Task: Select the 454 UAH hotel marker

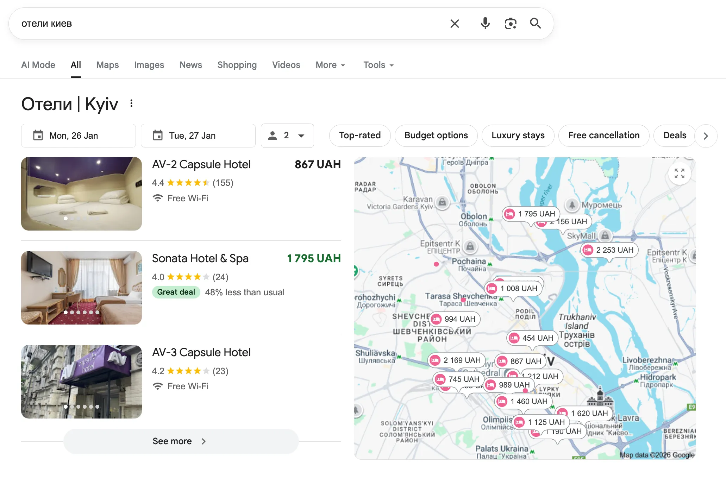Action: 532,338
